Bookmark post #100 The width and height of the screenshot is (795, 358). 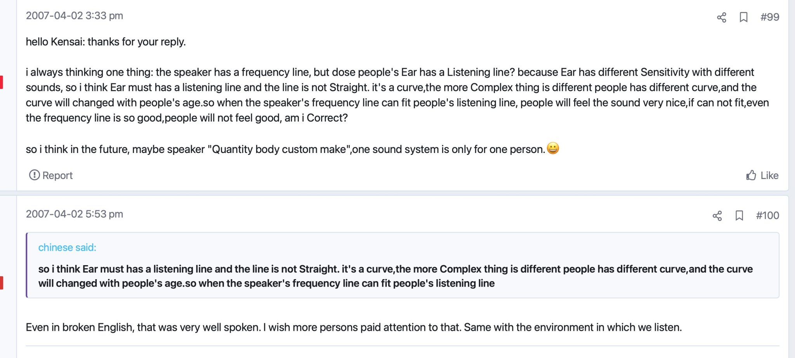tap(739, 215)
